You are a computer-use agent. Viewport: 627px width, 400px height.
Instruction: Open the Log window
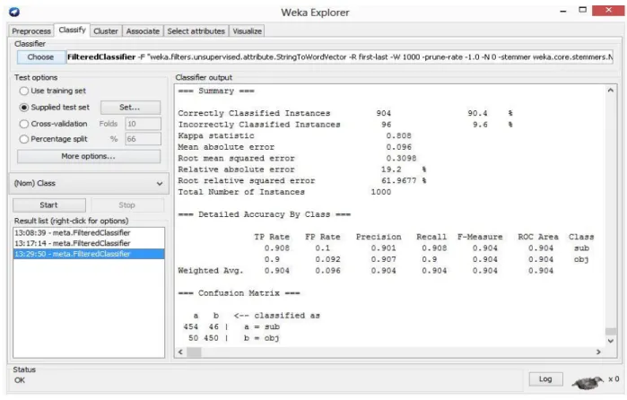[x=545, y=378]
